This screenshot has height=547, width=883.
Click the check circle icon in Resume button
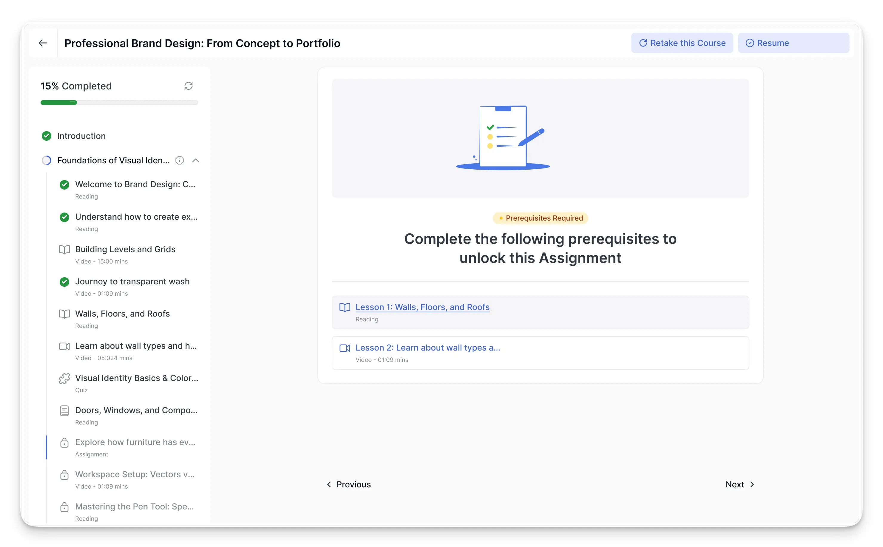click(750, 43)
